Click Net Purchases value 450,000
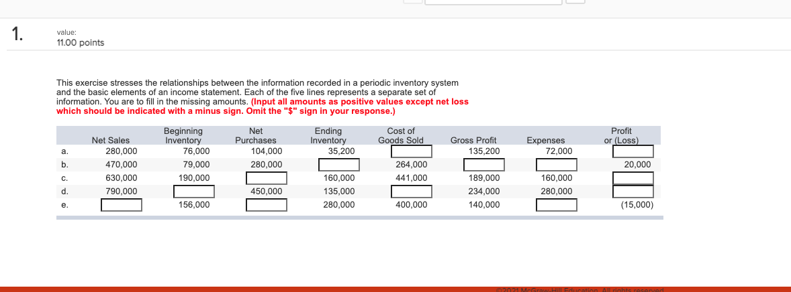Image resolution: width=791 pixels, height=292 pixels. (267, 192)
